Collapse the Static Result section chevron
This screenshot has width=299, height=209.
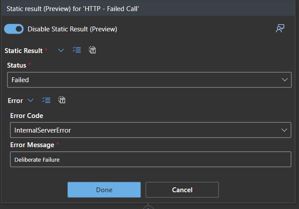coord(61,50)
